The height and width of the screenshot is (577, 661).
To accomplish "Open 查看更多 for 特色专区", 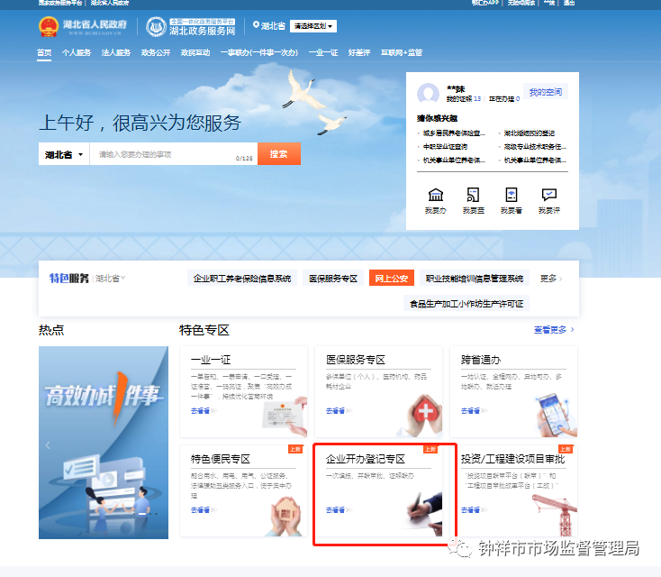I will tap(554, 330).
